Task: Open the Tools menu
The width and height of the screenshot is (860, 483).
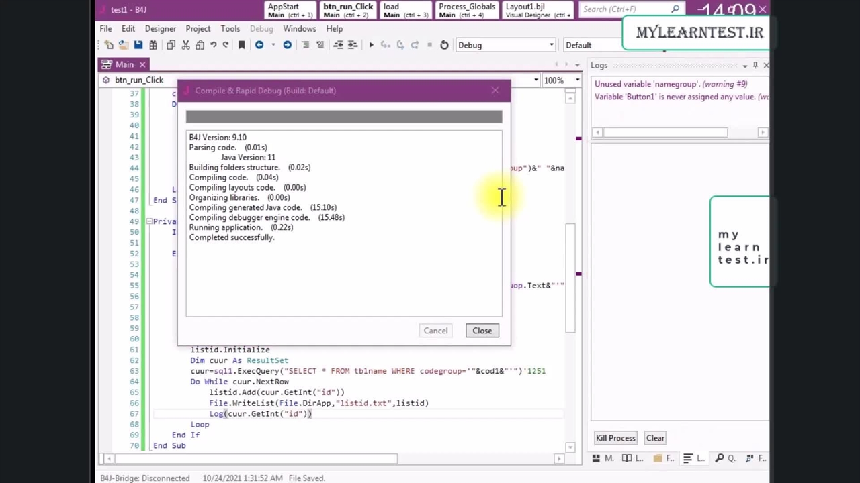Action: pos(230,29)
